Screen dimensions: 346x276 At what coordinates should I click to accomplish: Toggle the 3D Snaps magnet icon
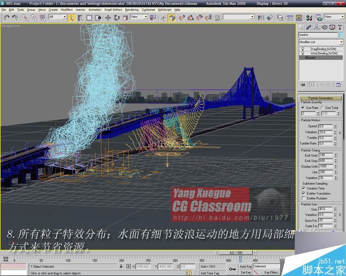[182, 18]
